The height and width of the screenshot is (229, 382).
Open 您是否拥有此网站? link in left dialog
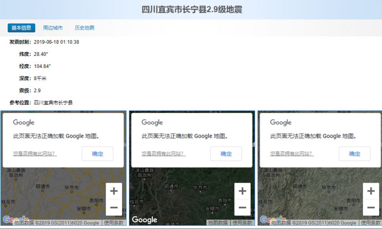tap(35, 154)
